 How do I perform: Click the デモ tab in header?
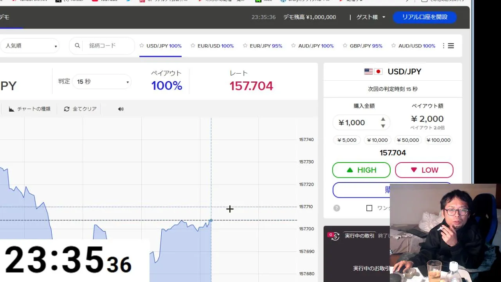click(5, 17)
